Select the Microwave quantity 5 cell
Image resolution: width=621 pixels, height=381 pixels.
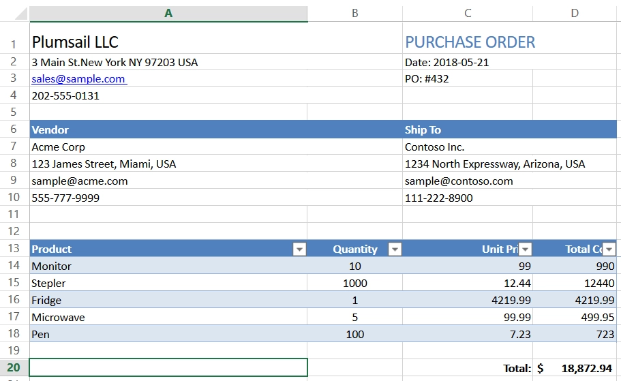coord(355,316)
